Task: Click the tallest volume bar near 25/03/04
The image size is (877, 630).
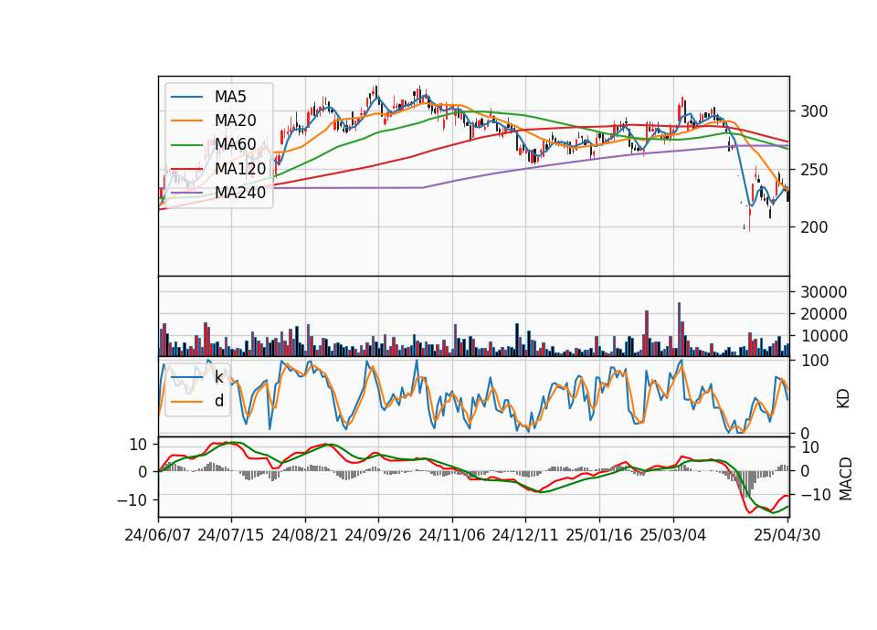Action: pos(679,330)
